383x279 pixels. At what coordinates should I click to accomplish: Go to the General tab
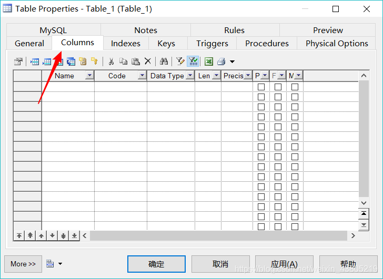pos(29,44)
